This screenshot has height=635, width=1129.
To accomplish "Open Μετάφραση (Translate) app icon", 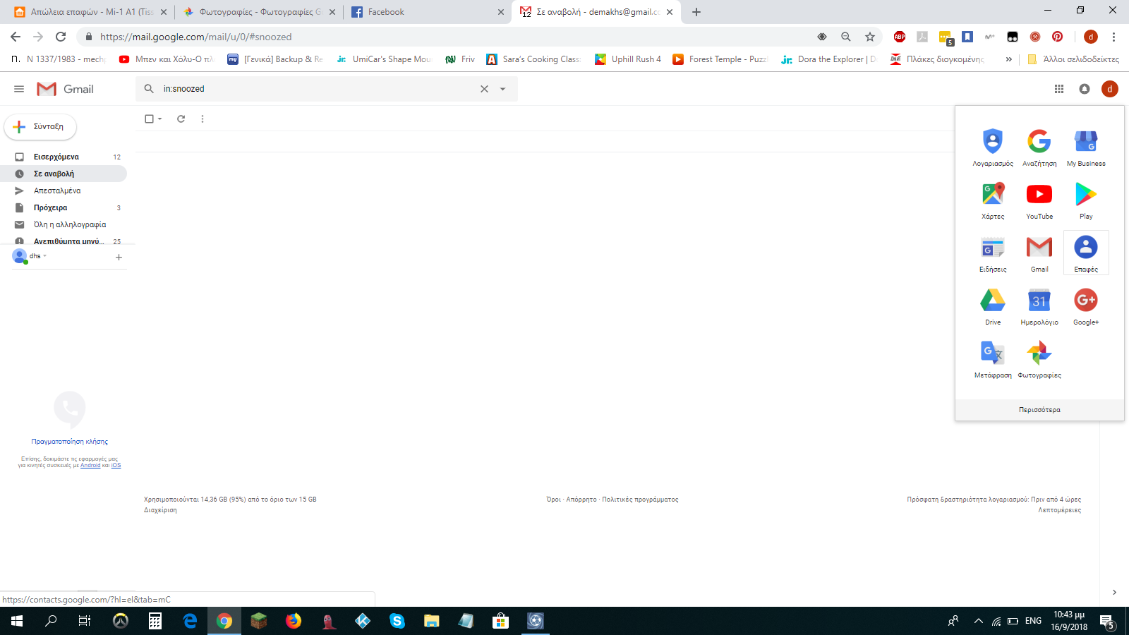I will point(993,359).
